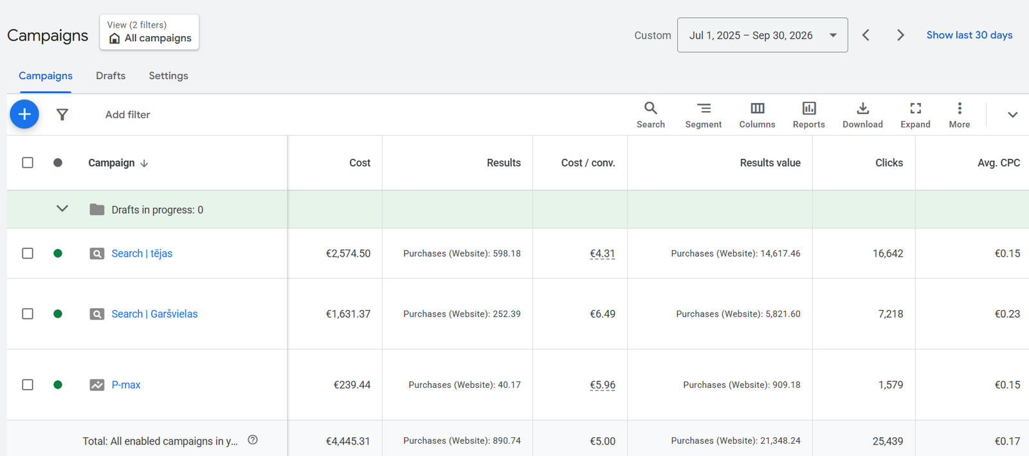This screenshot has height=456, width=1029.
Task: Check the Search | tējas campaign checkbox
Action: click(x=28, y=253)
